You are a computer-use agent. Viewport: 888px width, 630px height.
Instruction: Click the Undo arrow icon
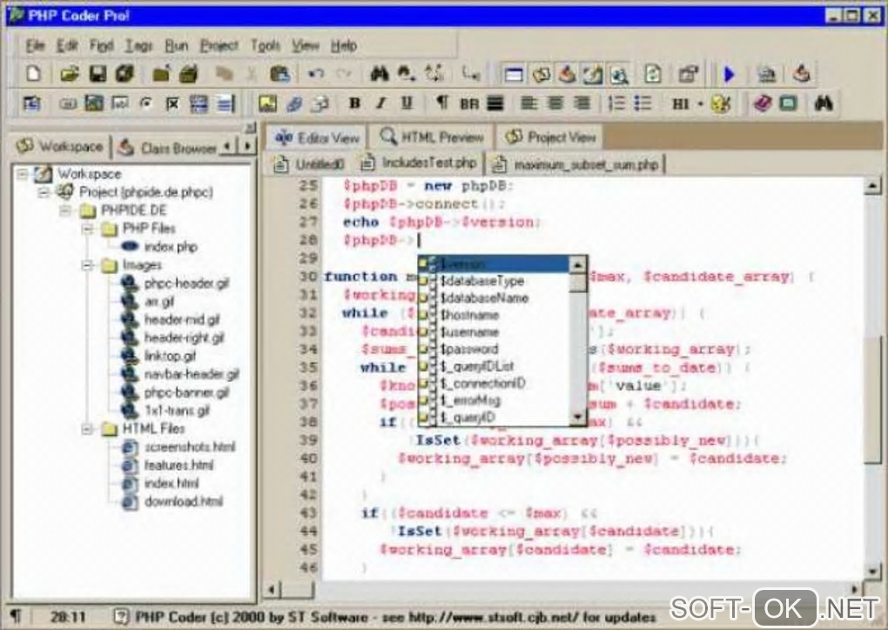tap(316, 74)
